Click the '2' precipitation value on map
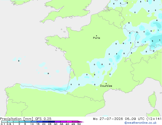 tap(152, 41)
